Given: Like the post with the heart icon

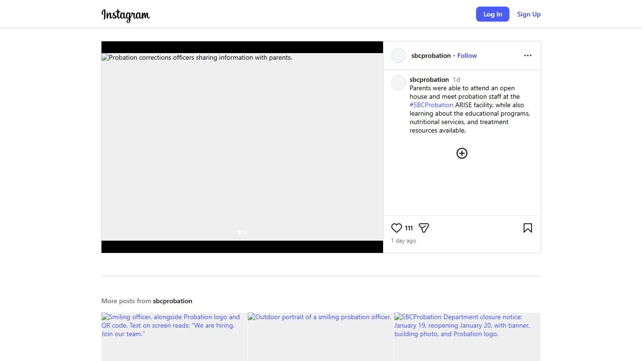Looking at the screenshot, I should coord(396,228).
